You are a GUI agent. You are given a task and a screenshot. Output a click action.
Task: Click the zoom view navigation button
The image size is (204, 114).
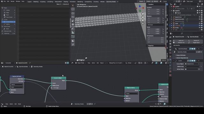coord(143,14)
